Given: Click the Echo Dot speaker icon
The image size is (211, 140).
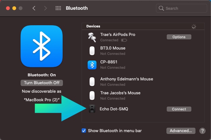Looking at the screenshot, I should pos(92,109).
